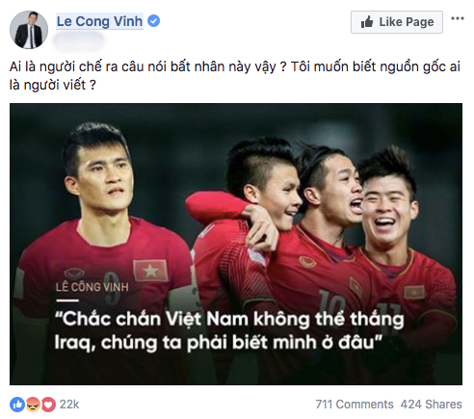Open the 711 Comments link

click(x=355, y=405)
